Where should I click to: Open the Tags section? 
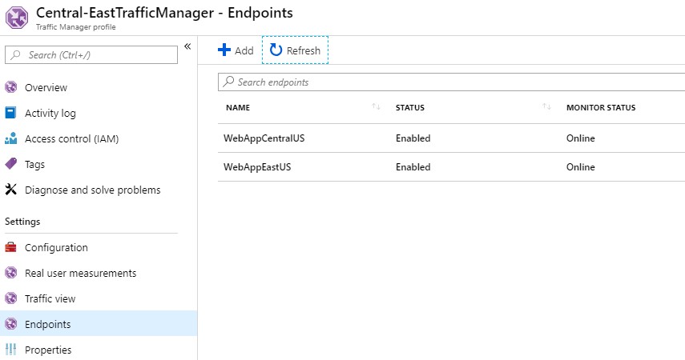pos(34,165)
